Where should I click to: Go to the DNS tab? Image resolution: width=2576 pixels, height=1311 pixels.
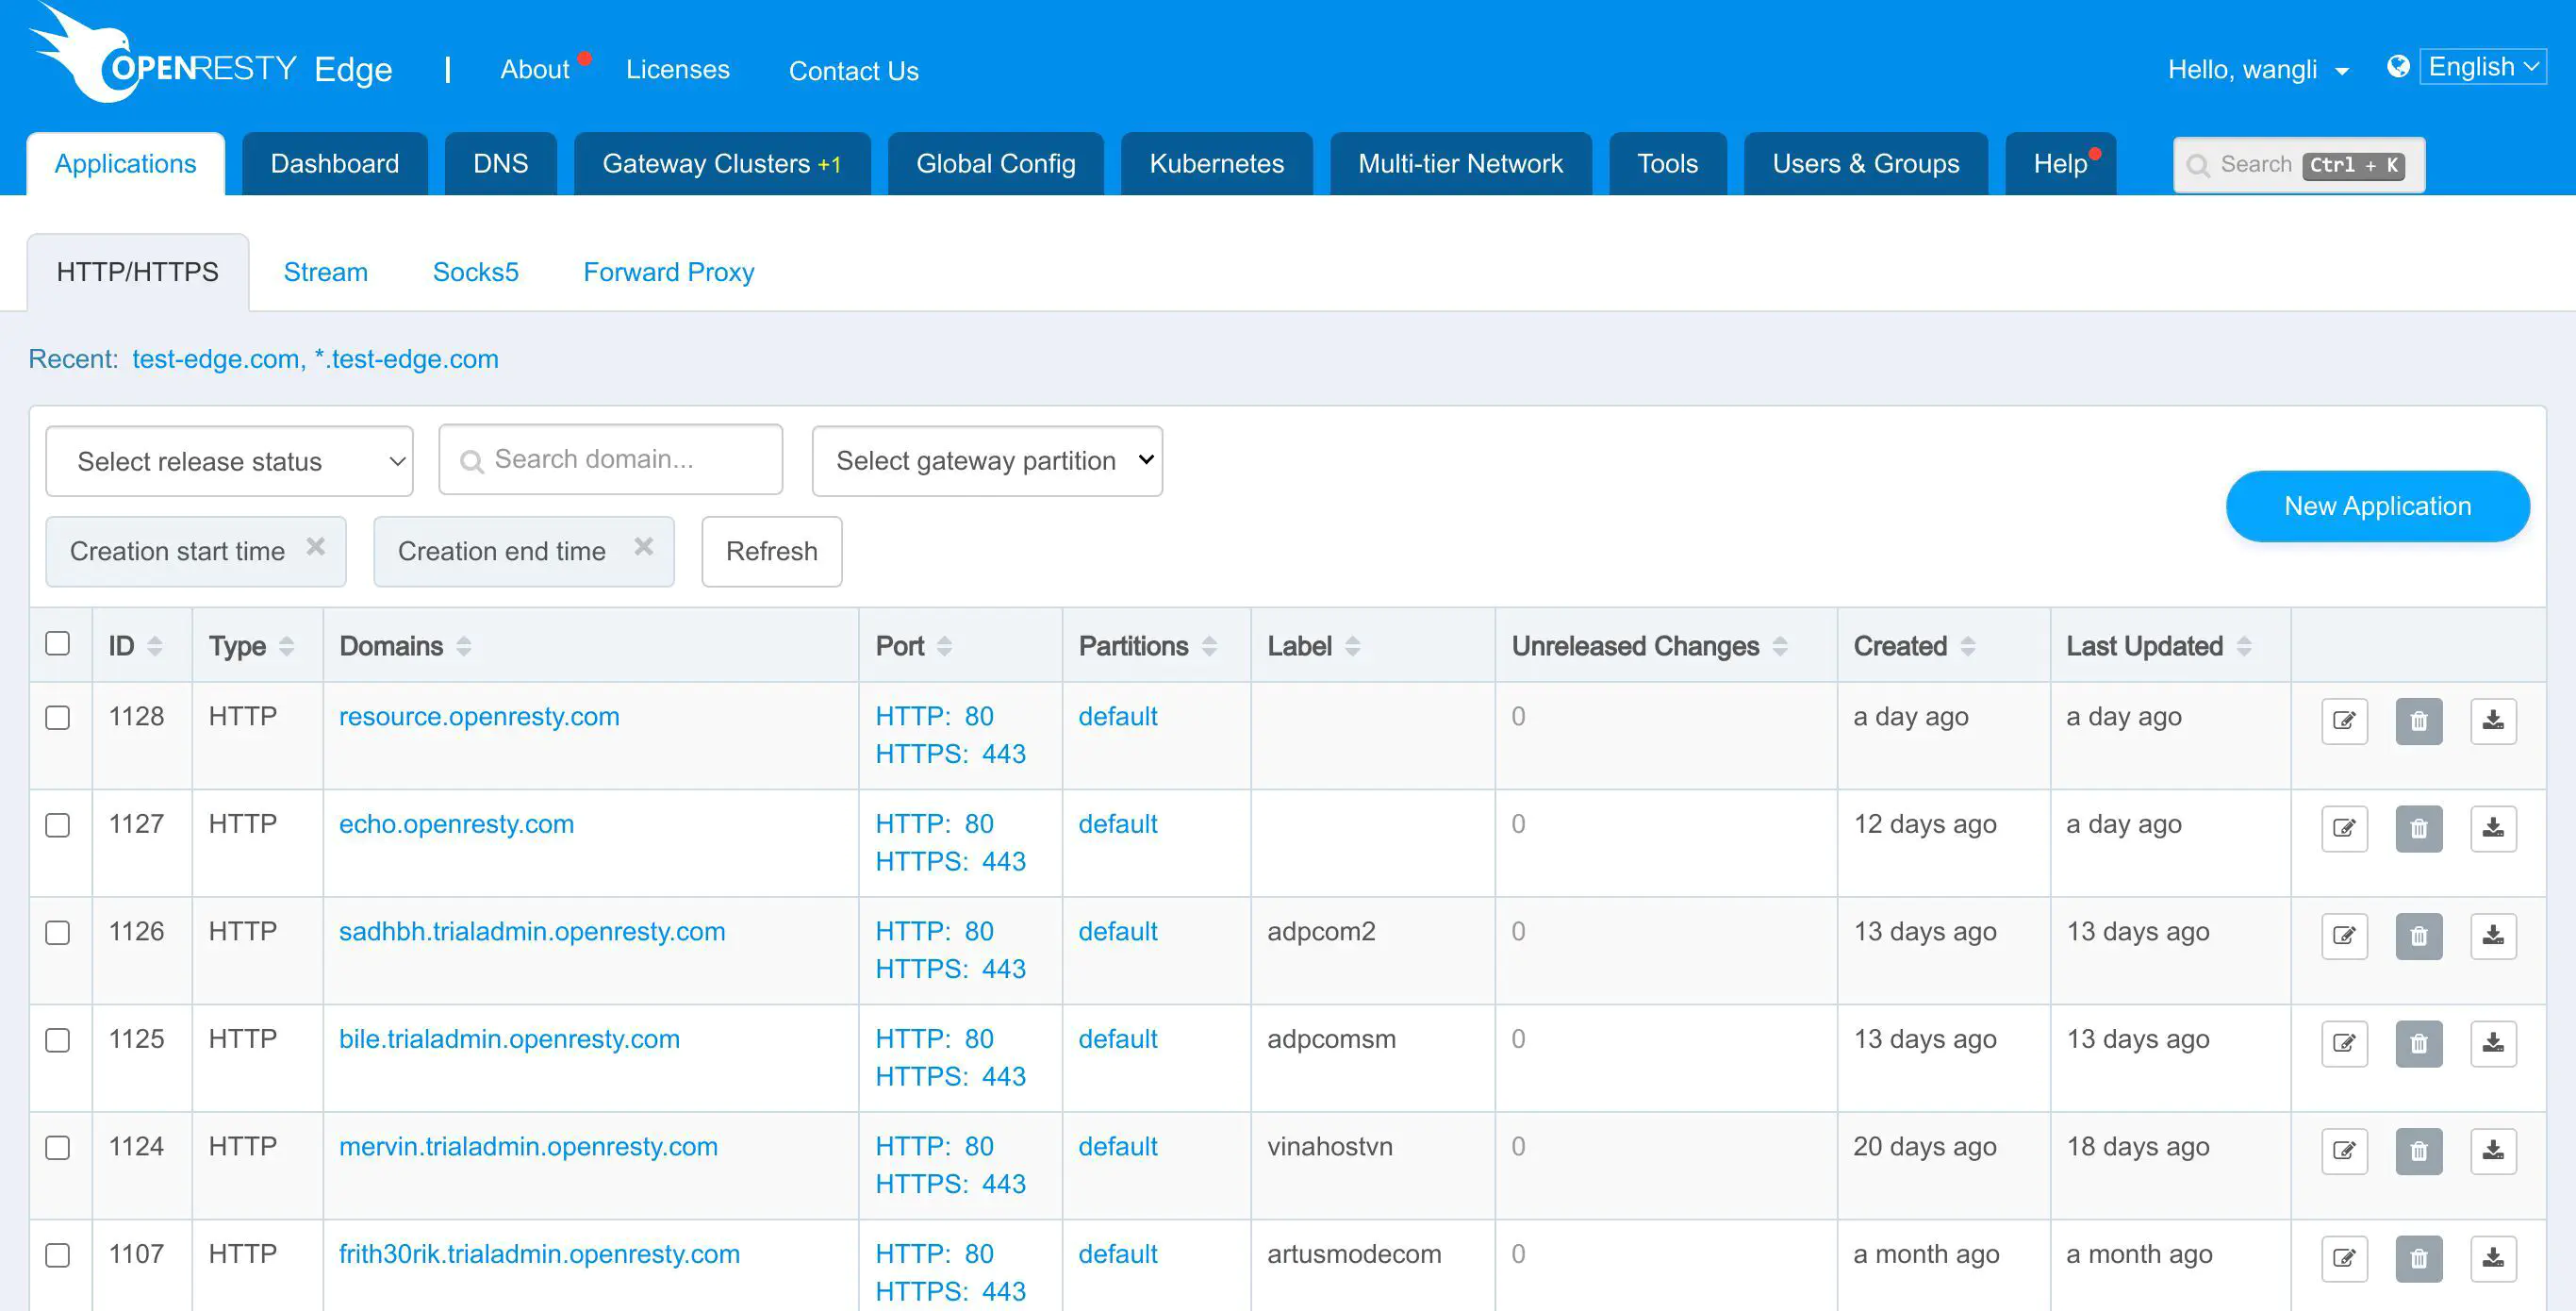[501, 164]
